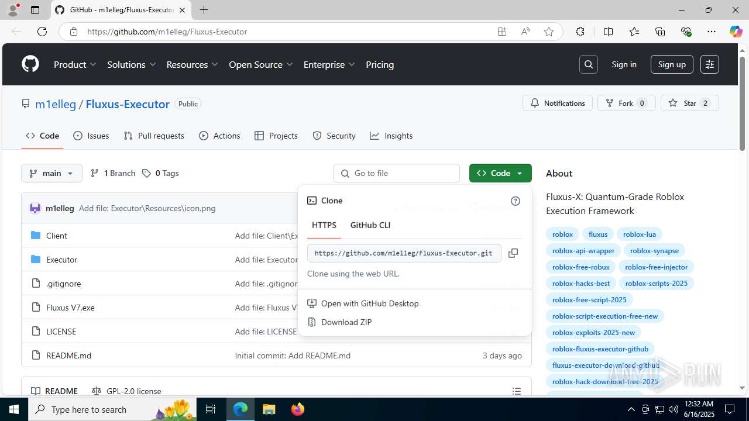Show hidden system tray icons

[x=631, y=409]
